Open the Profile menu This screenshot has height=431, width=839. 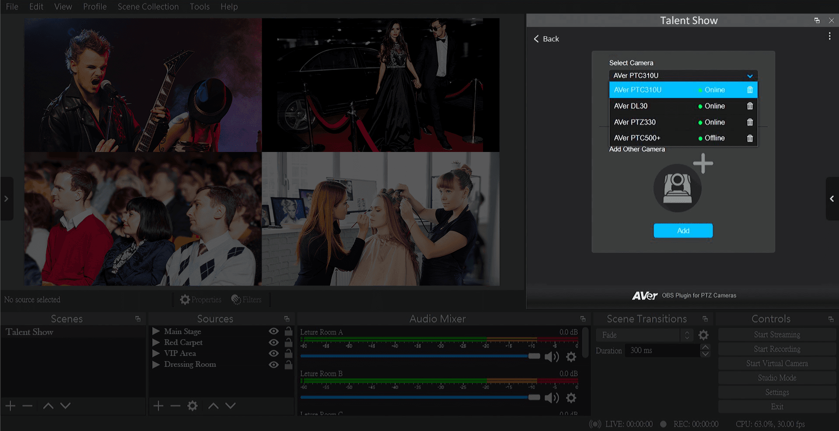point(95,7)
